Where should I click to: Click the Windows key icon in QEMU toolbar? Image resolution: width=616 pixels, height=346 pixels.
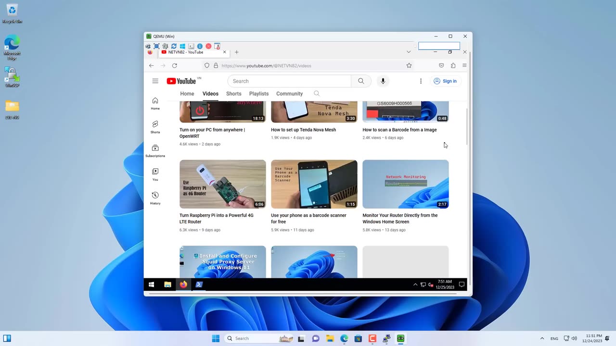[182, 46]
